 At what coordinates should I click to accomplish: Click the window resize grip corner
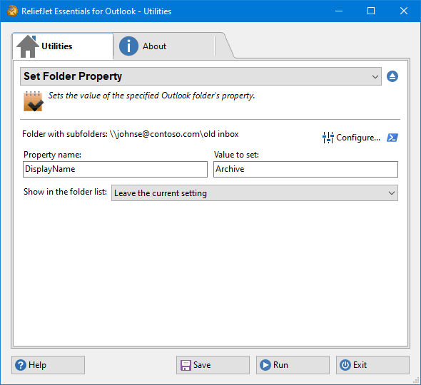tap(416, 380)
